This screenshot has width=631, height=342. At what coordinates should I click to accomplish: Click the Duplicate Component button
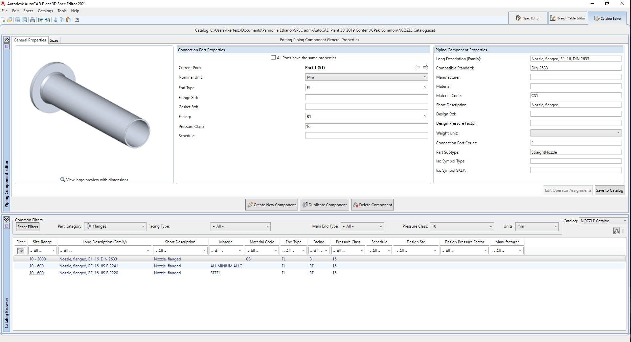[x=325, y=205]
